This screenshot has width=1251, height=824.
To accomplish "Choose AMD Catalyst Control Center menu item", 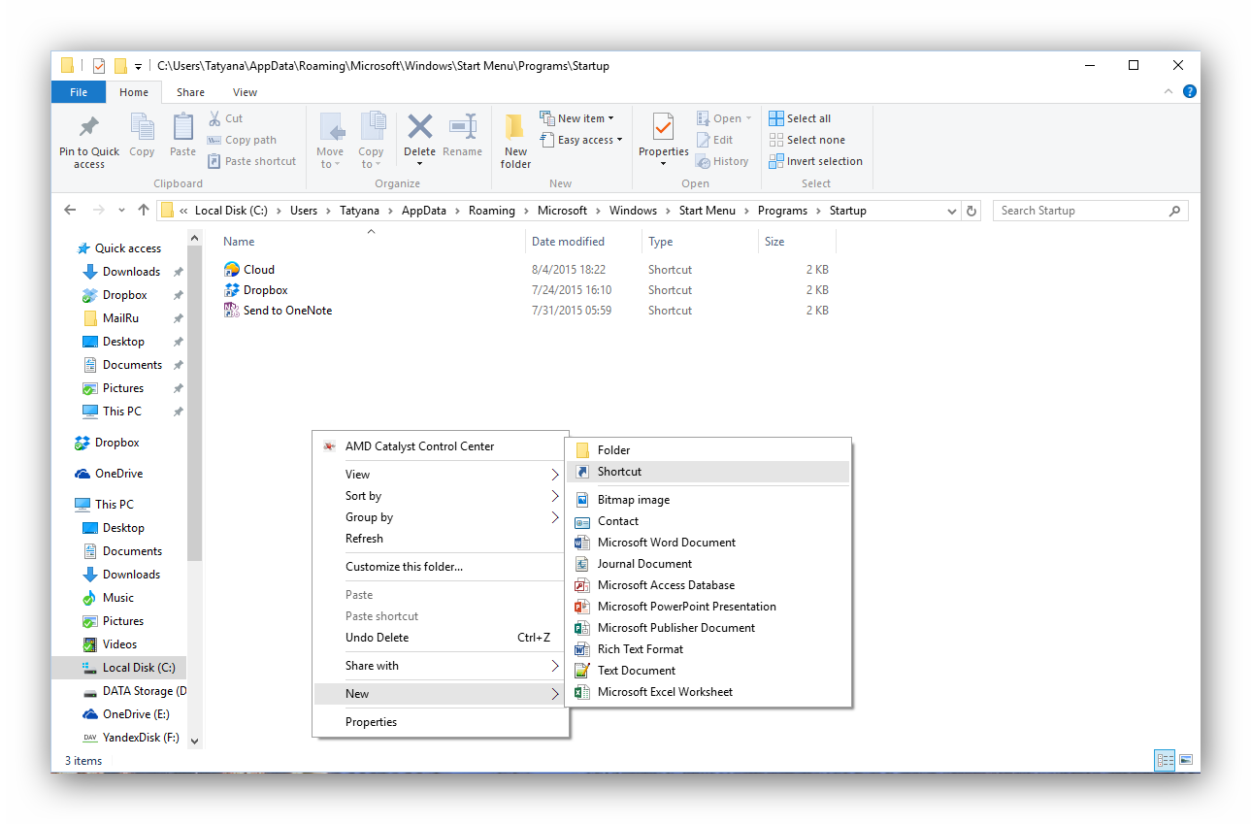I will (x=441, y=446).
